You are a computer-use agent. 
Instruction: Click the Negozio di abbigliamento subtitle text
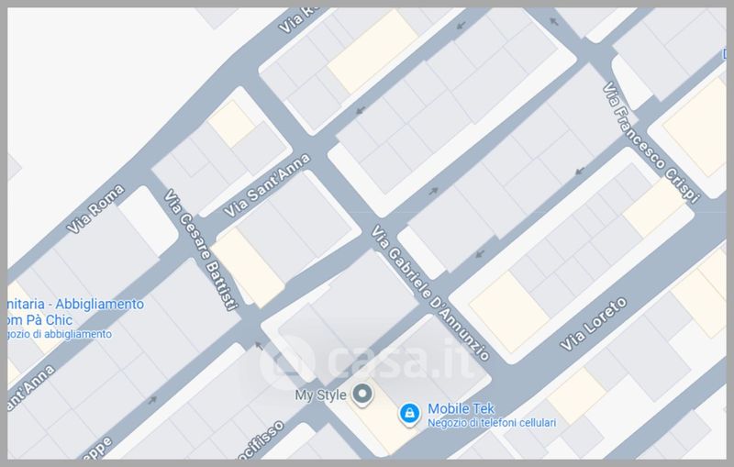point(60,334)
